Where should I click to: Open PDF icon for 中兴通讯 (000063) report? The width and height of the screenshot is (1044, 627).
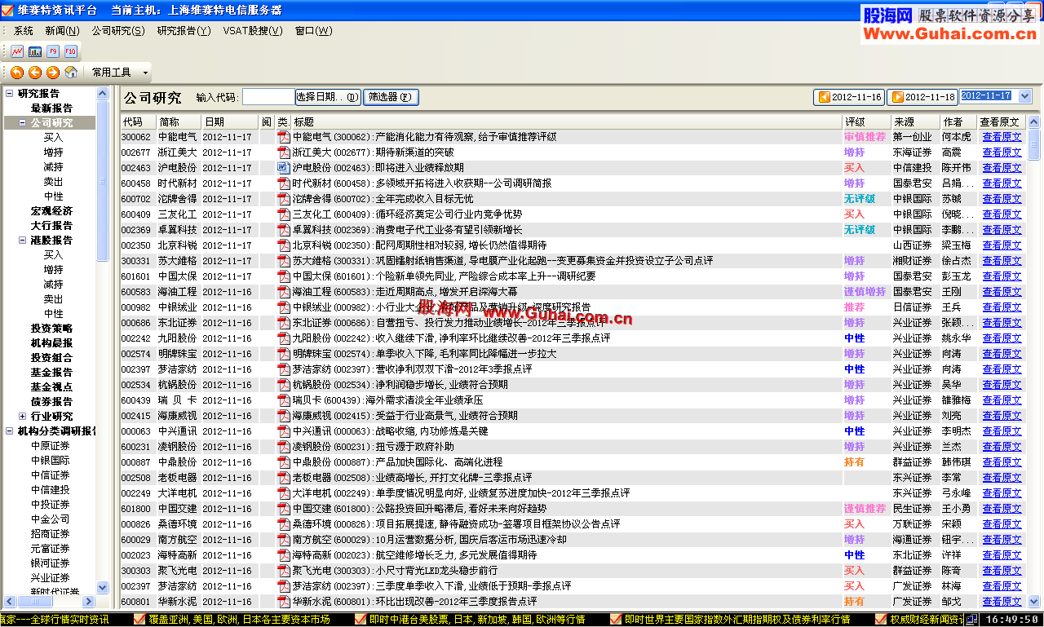pos(283,431)
